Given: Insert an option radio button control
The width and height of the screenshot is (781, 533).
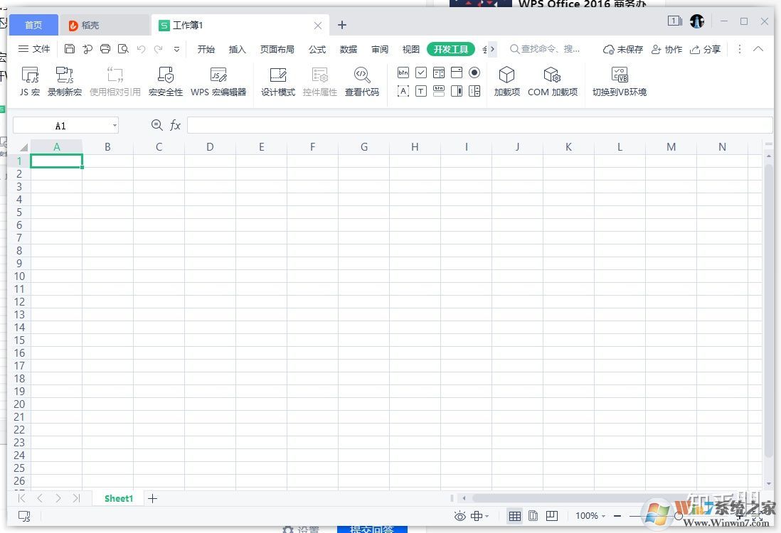Looking at the screenshot, I should [x=474, y=72].
